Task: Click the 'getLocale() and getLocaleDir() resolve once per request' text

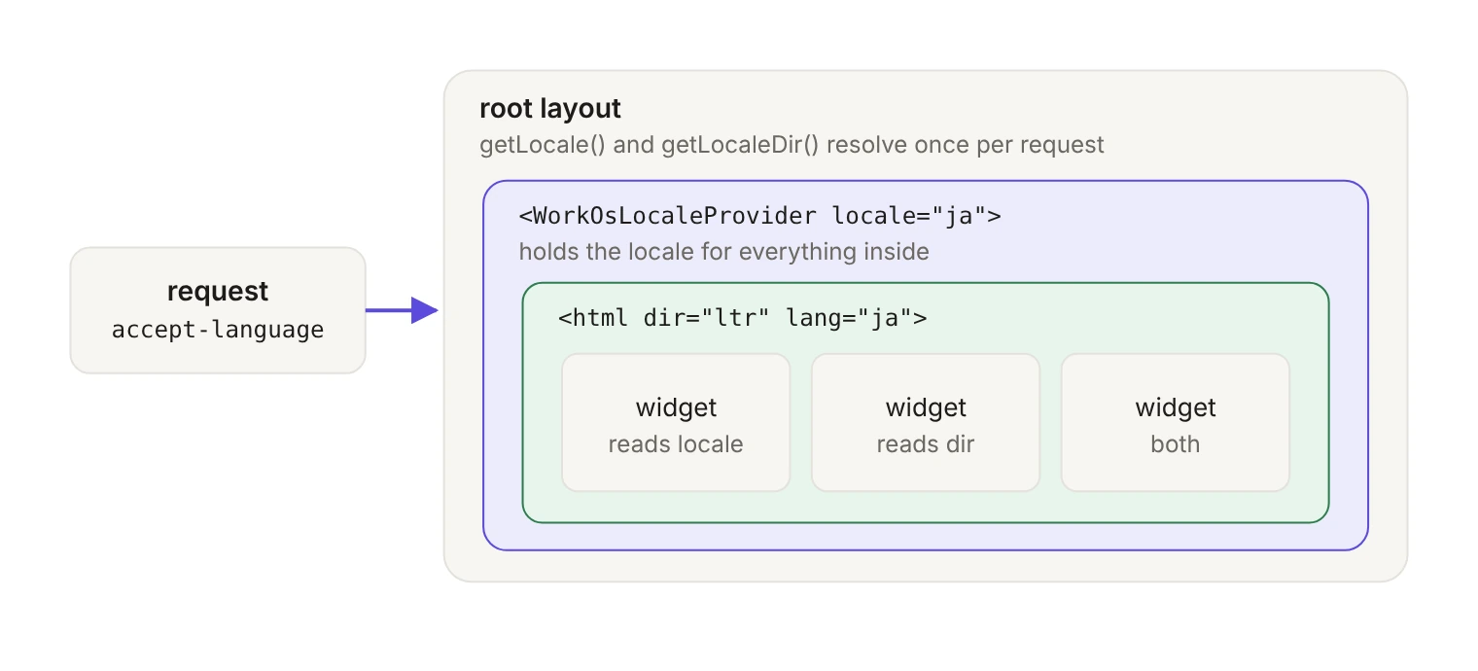Action: [x=792, y=145]
